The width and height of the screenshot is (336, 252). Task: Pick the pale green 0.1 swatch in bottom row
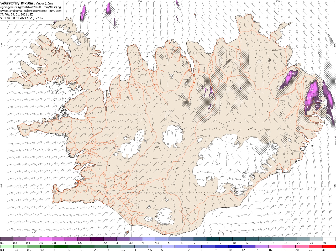pos(7,246)
